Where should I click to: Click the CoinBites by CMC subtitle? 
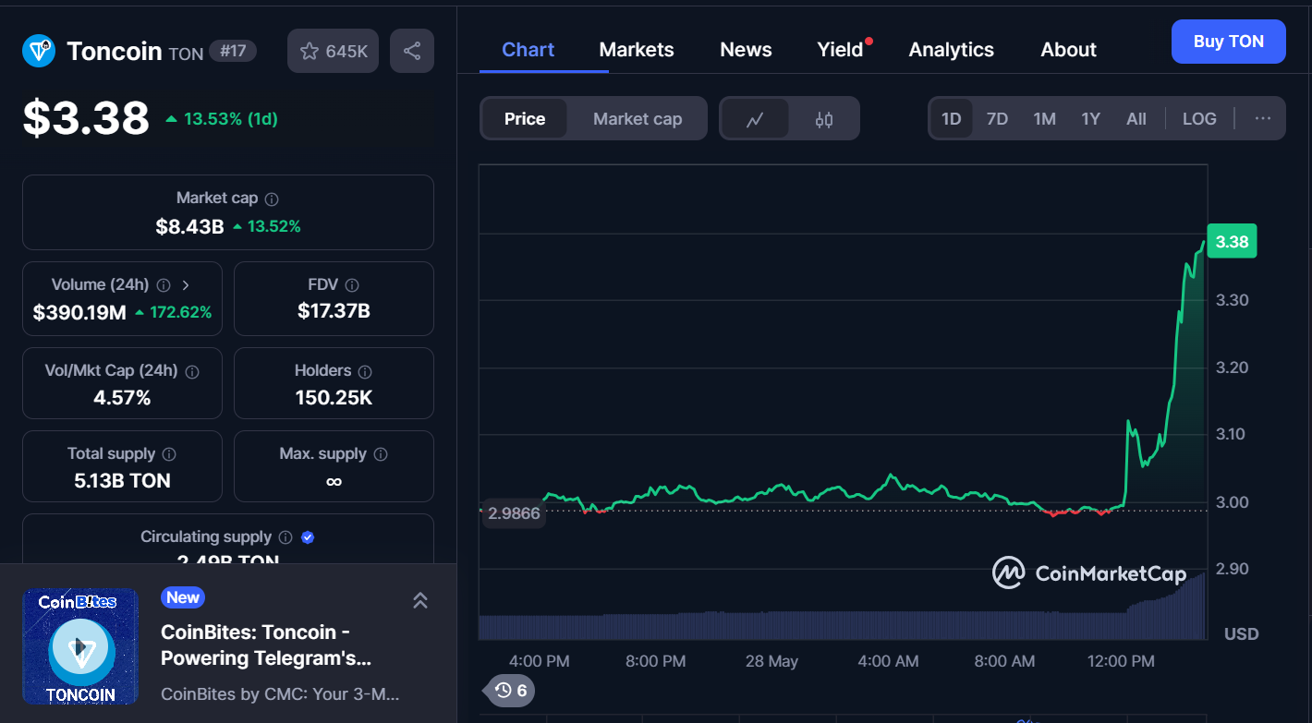(280, 693)
